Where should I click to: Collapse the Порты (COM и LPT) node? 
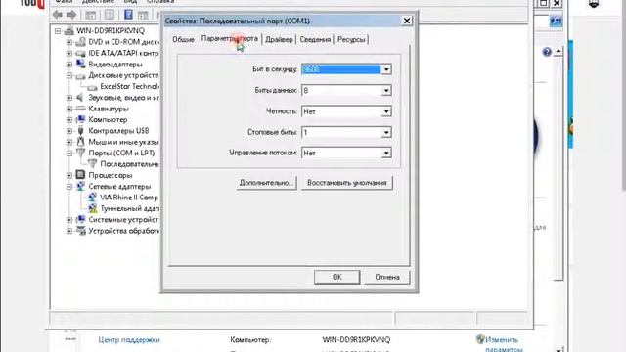point(69,153)
